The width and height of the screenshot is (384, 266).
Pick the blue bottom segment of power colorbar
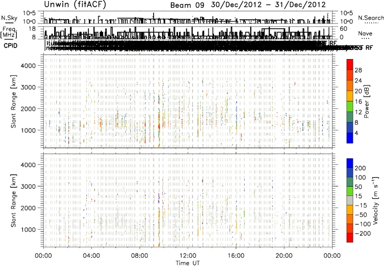coord(350,138)
